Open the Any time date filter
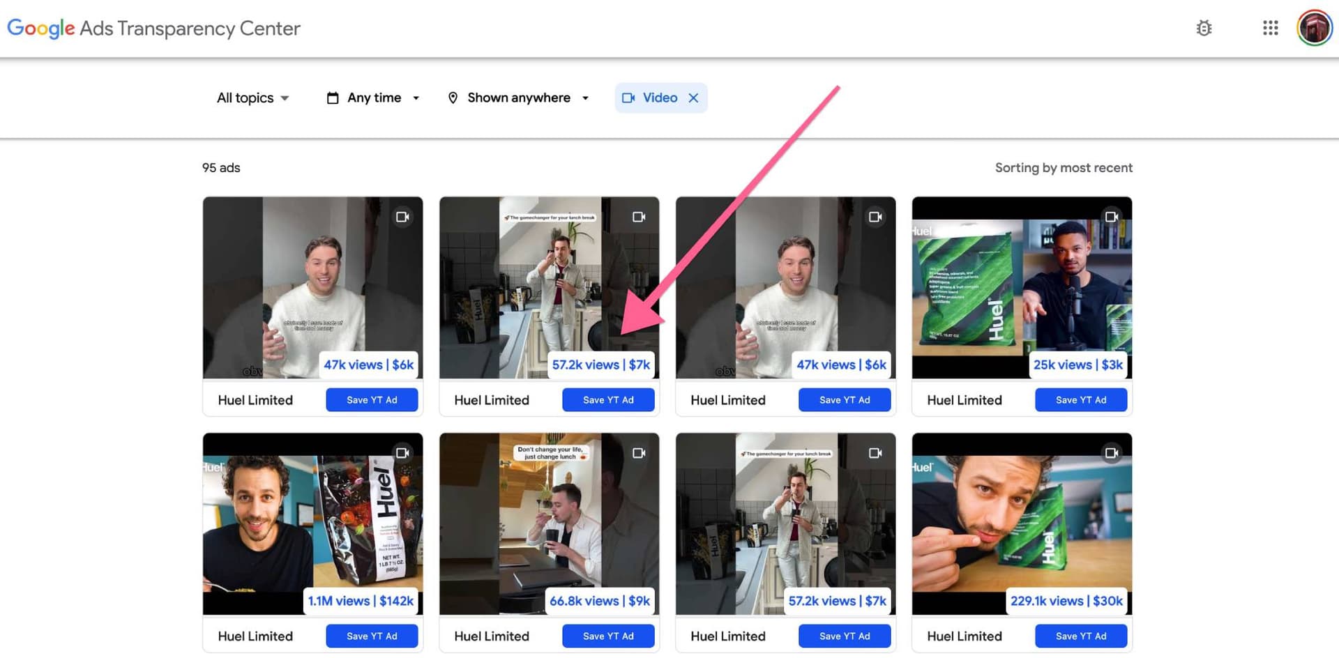Screen dimensions: 1339x658 coord(373,98)
